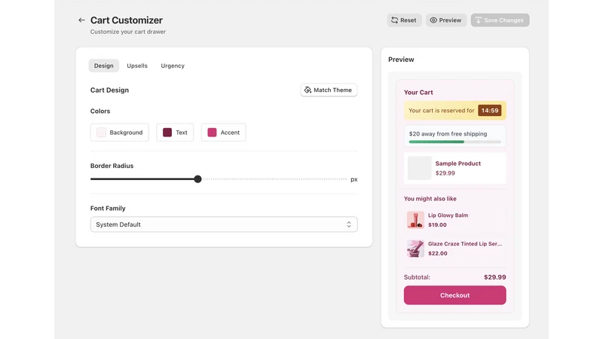Click '$20 away from free shipping' text

tap(448, 134)
